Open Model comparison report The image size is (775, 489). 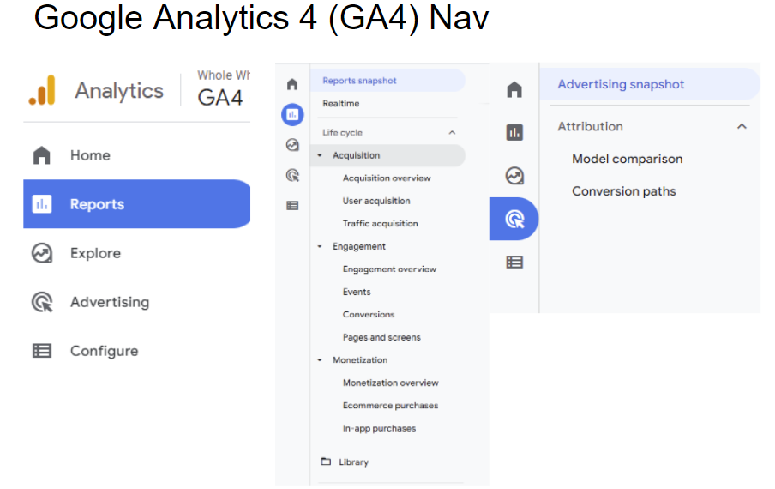tap(628, 159)
